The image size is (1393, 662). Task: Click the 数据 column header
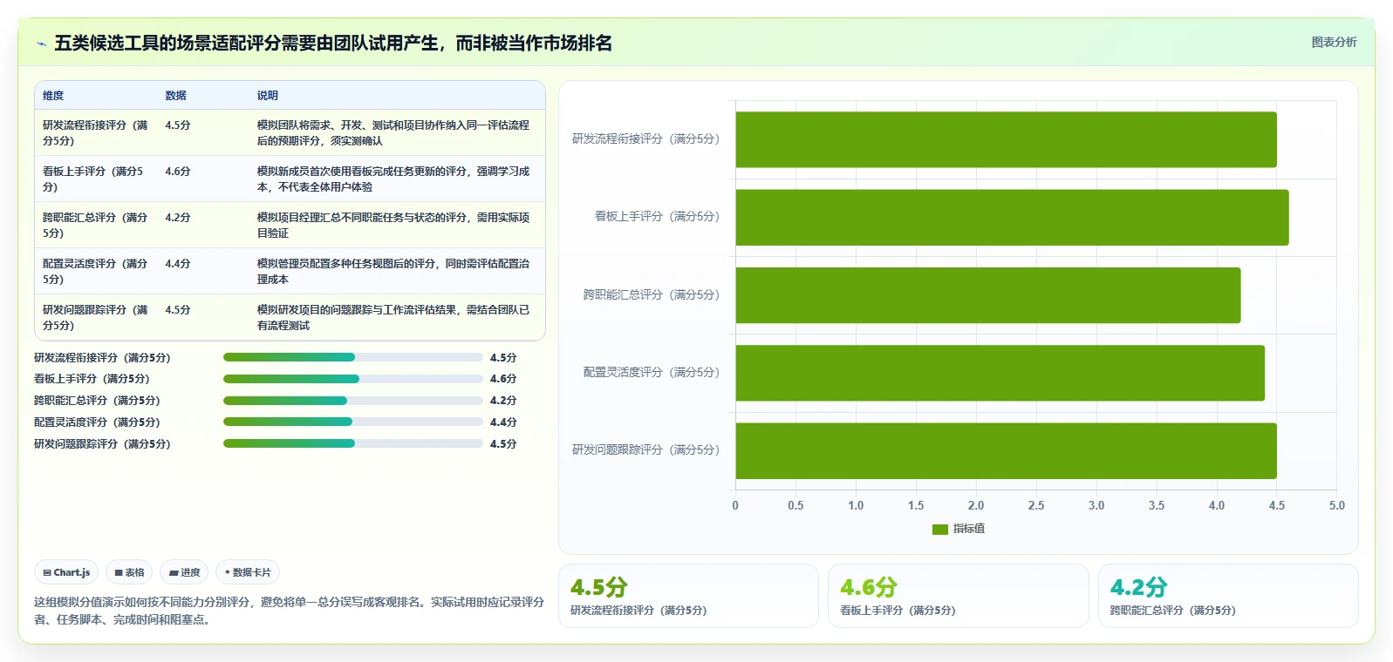click(x=175, y=96)
